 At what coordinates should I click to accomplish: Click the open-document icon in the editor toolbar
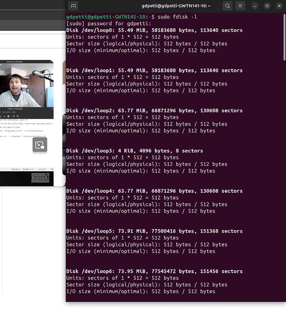pos(4,116)
